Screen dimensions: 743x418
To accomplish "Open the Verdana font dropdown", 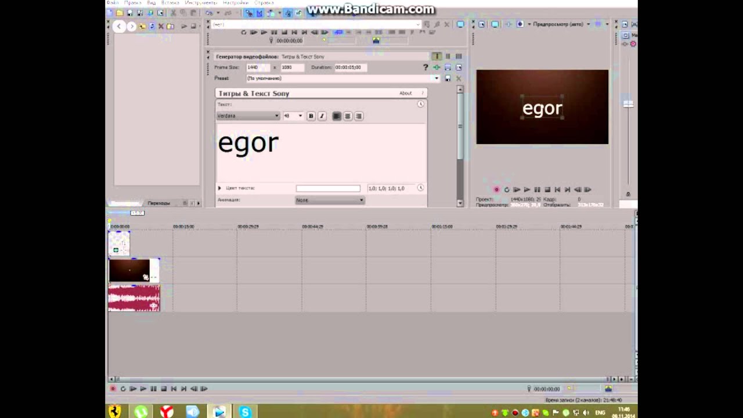I will tap(248, 116).
